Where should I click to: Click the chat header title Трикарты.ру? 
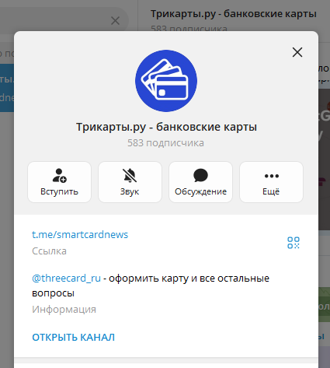coord(234,14)
